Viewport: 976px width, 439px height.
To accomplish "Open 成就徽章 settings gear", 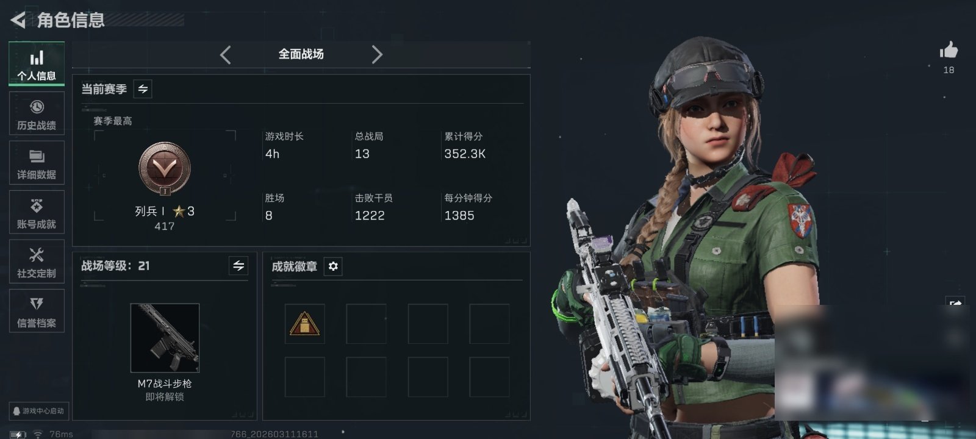I will 333,266.
